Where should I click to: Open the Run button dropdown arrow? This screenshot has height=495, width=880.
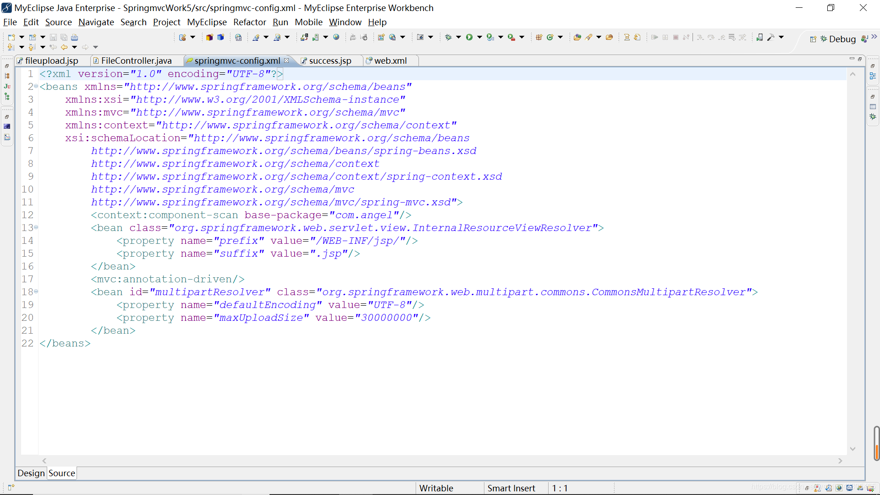click(x=479, y=37)
